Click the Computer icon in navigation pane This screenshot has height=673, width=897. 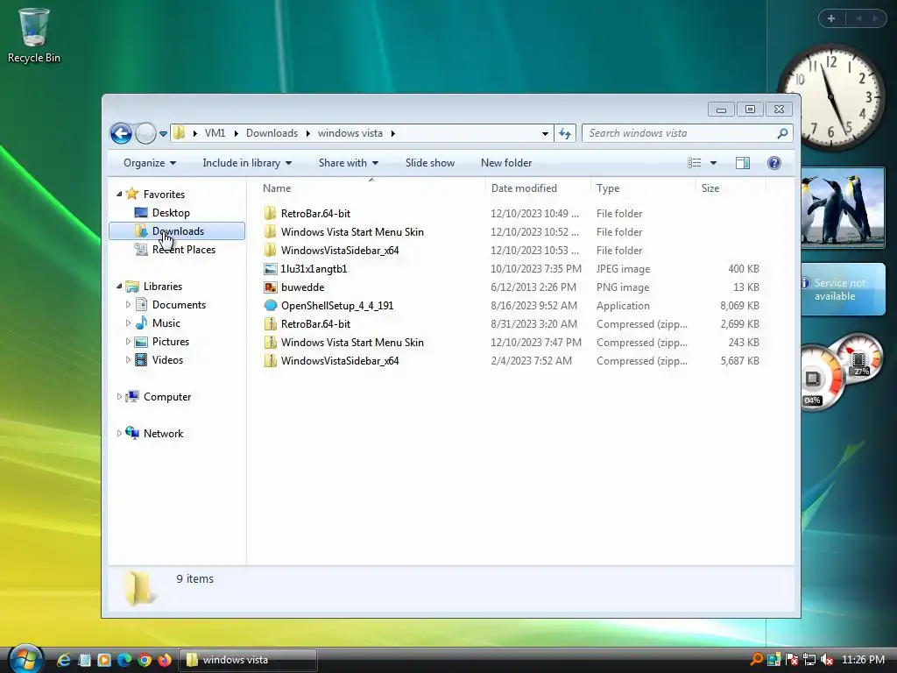pos(132,397)
